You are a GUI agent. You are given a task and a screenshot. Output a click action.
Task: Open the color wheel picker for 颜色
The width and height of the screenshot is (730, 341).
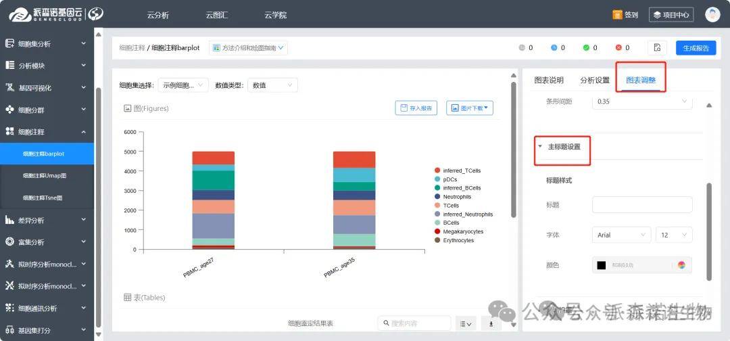[x=681, y=265]
